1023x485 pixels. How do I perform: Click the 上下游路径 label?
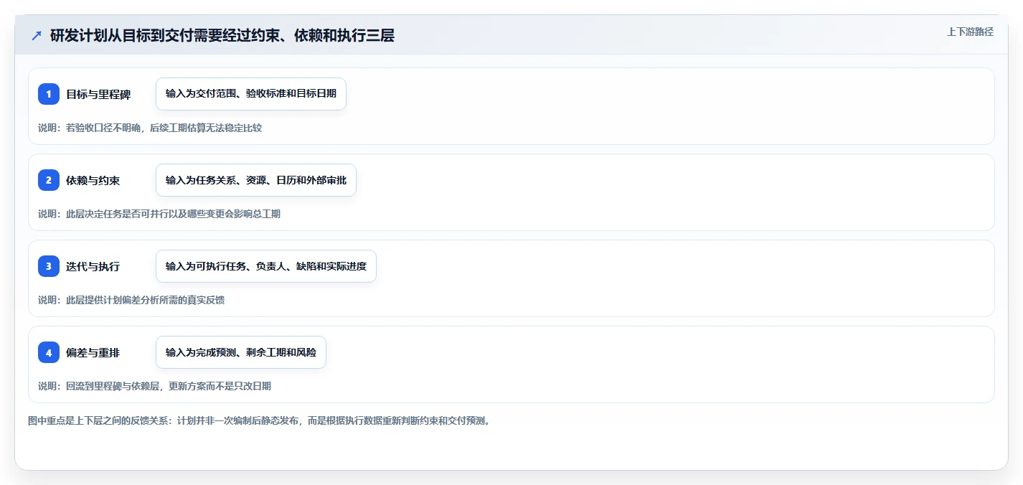pyautogui.click(x=970, y=32)
